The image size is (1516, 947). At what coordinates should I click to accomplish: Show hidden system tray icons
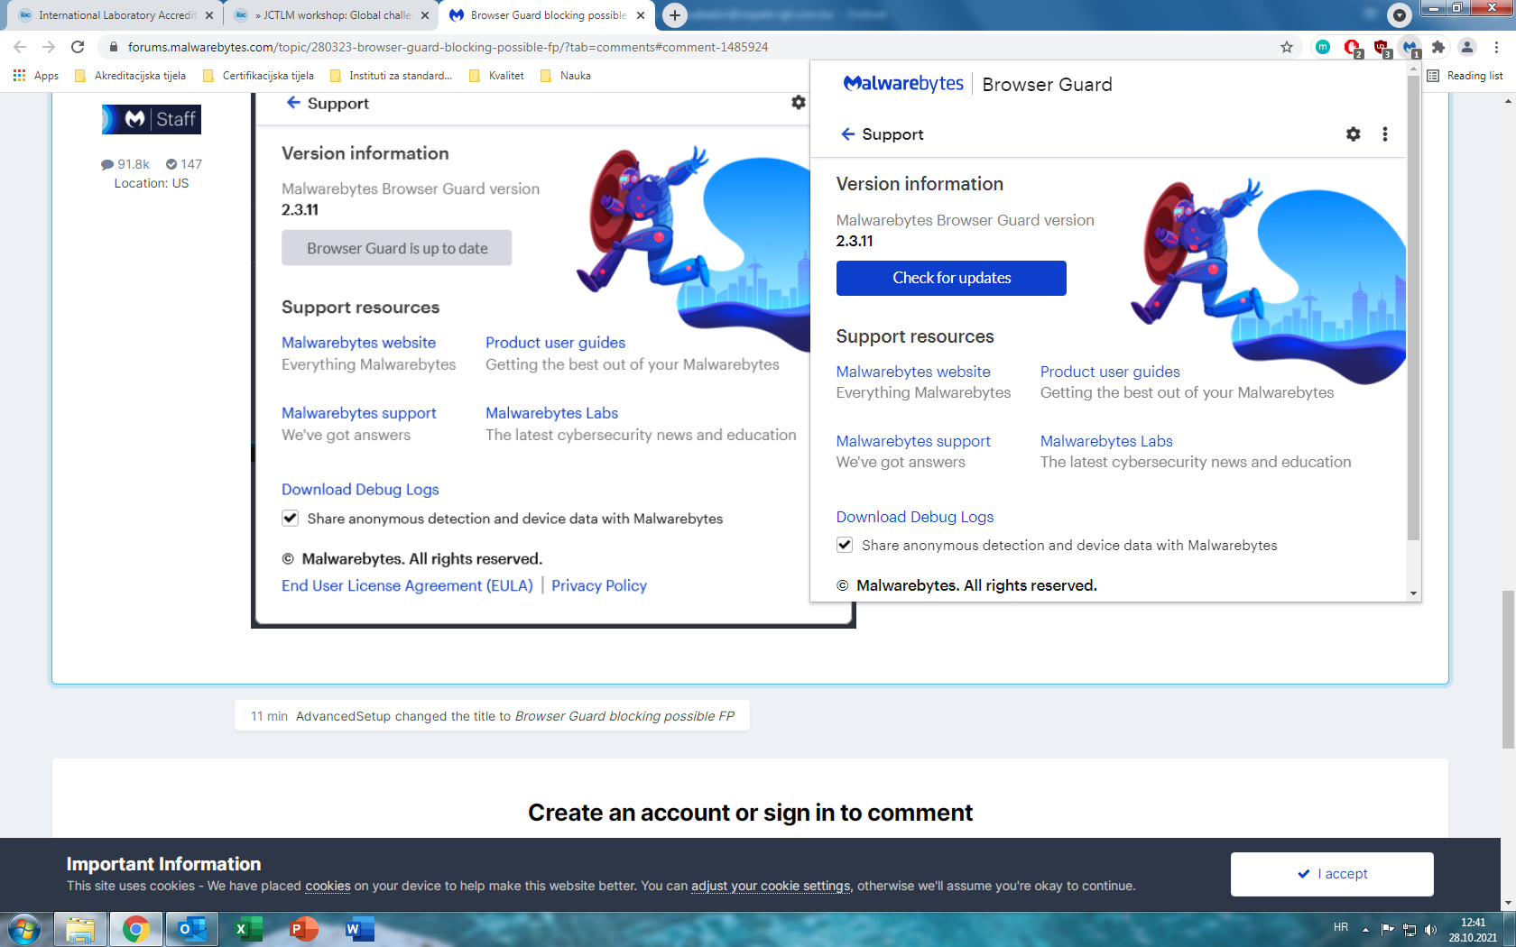(1365, 930)
